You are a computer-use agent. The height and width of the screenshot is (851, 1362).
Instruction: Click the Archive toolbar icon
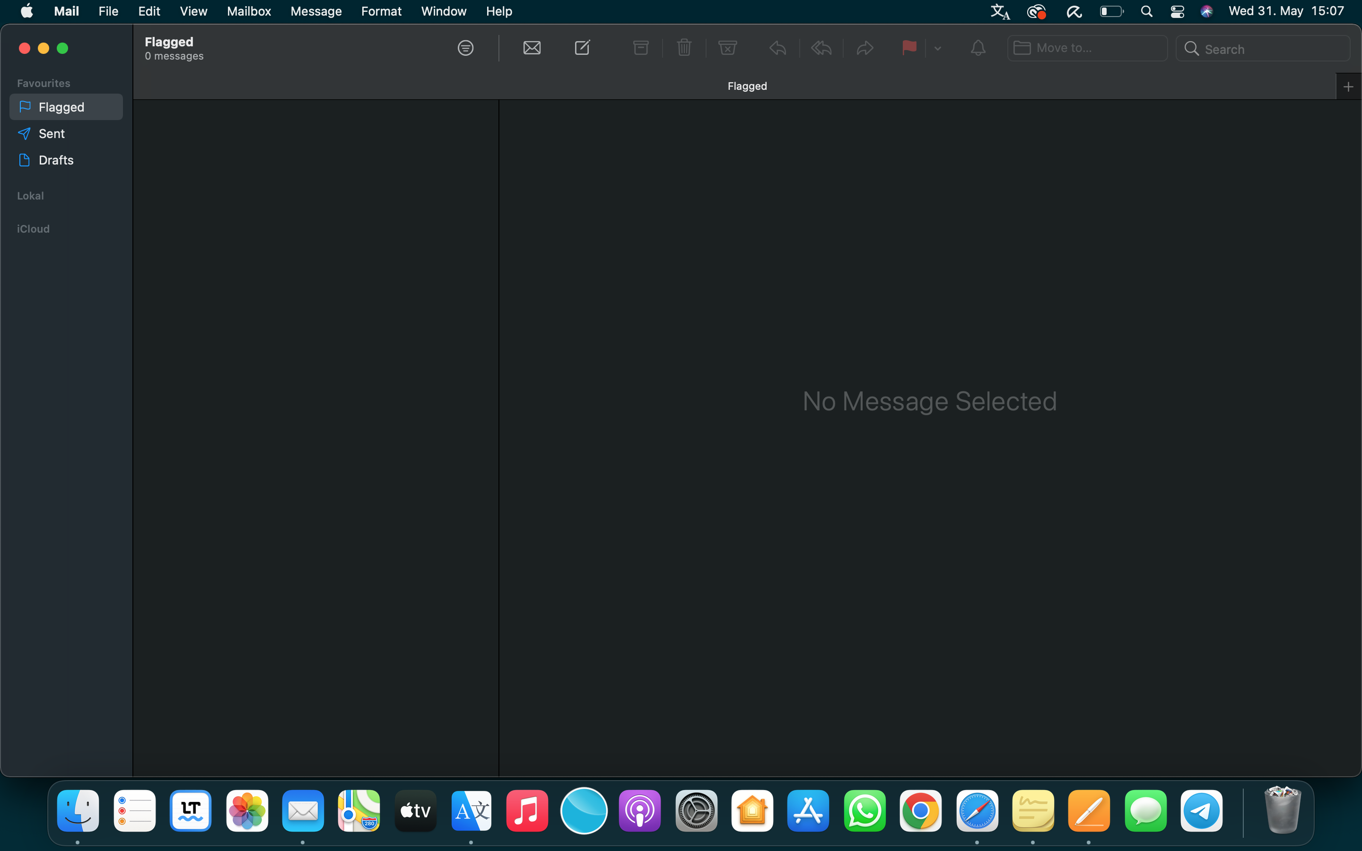click(x=640, y=48)
